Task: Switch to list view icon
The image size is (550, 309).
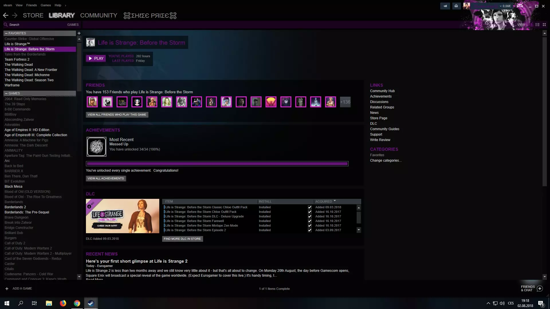Action: tap(537, 25)
